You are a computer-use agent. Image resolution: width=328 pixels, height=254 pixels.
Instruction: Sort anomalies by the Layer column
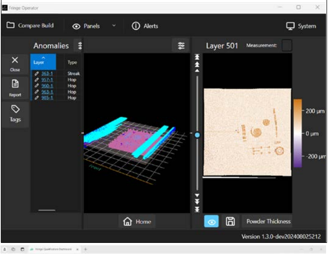[43, 62]
